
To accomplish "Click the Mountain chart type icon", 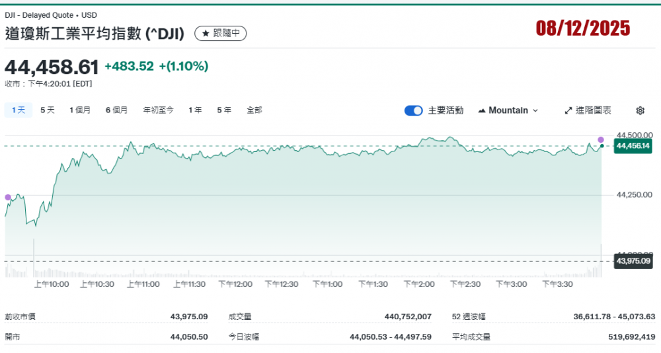I will [481, 110].
